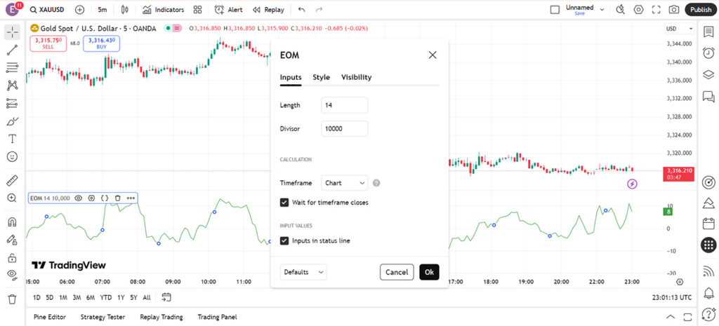Open the Indicators menu
This screenshot has width=719, height=326.
pyautogui.click(x=163, y=10)
